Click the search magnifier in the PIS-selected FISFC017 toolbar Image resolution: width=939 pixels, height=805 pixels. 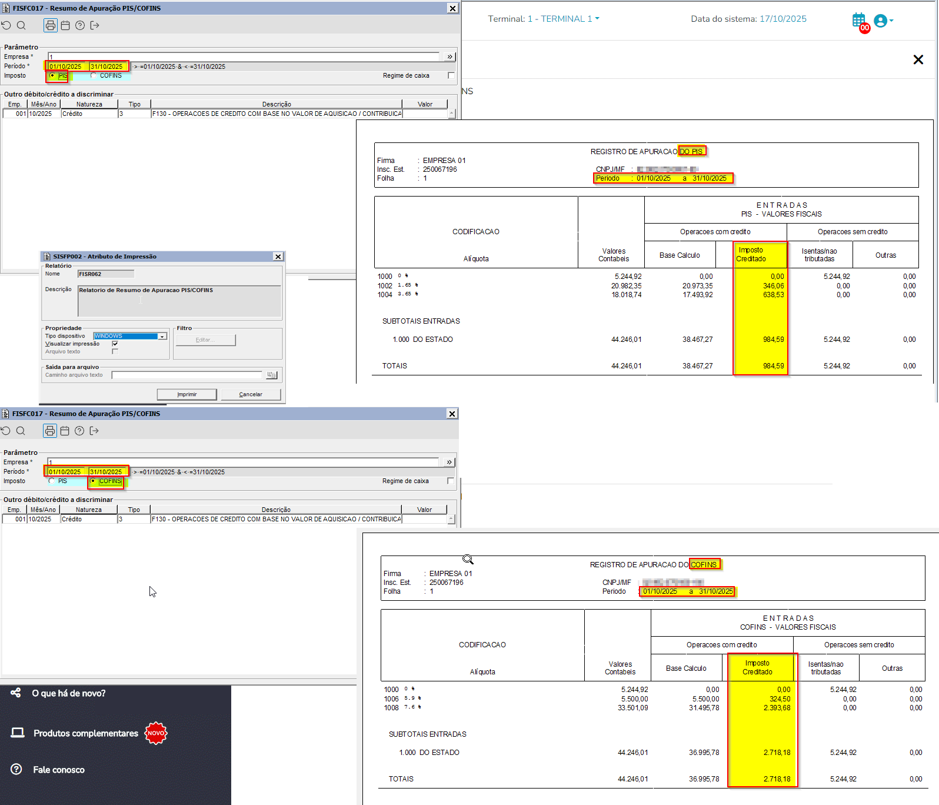click(21, 25)
